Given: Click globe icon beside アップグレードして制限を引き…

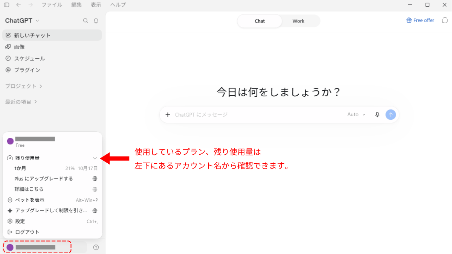Looking at the screenshot, I should (95, 211).
